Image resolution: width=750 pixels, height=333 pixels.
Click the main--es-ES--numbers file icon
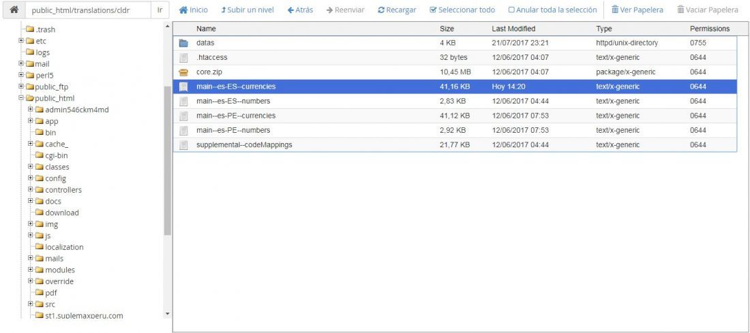[183, 101]
